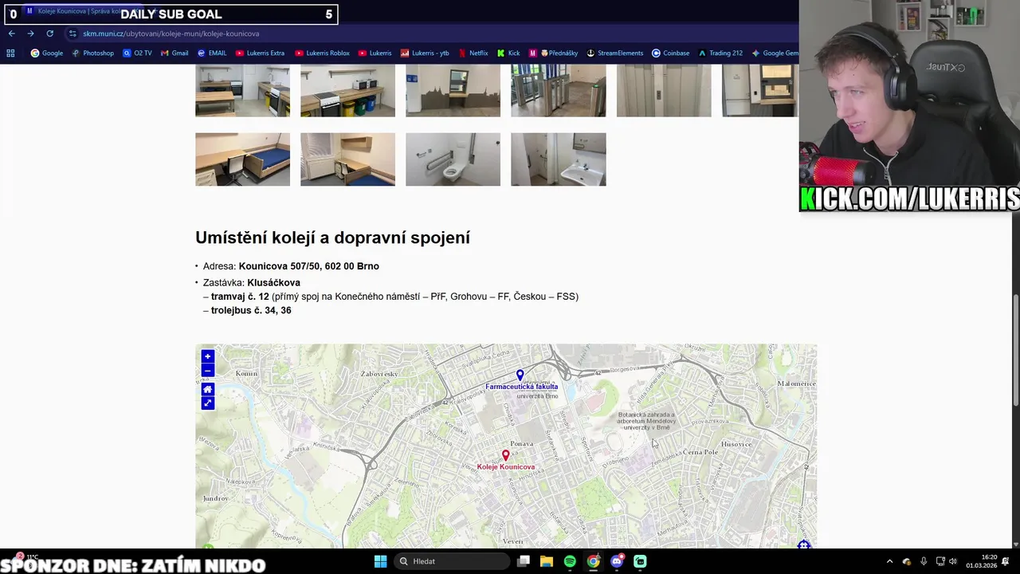Open Lukerris Roblox bookmark
Screen dimensions: 1020x574
323,53
